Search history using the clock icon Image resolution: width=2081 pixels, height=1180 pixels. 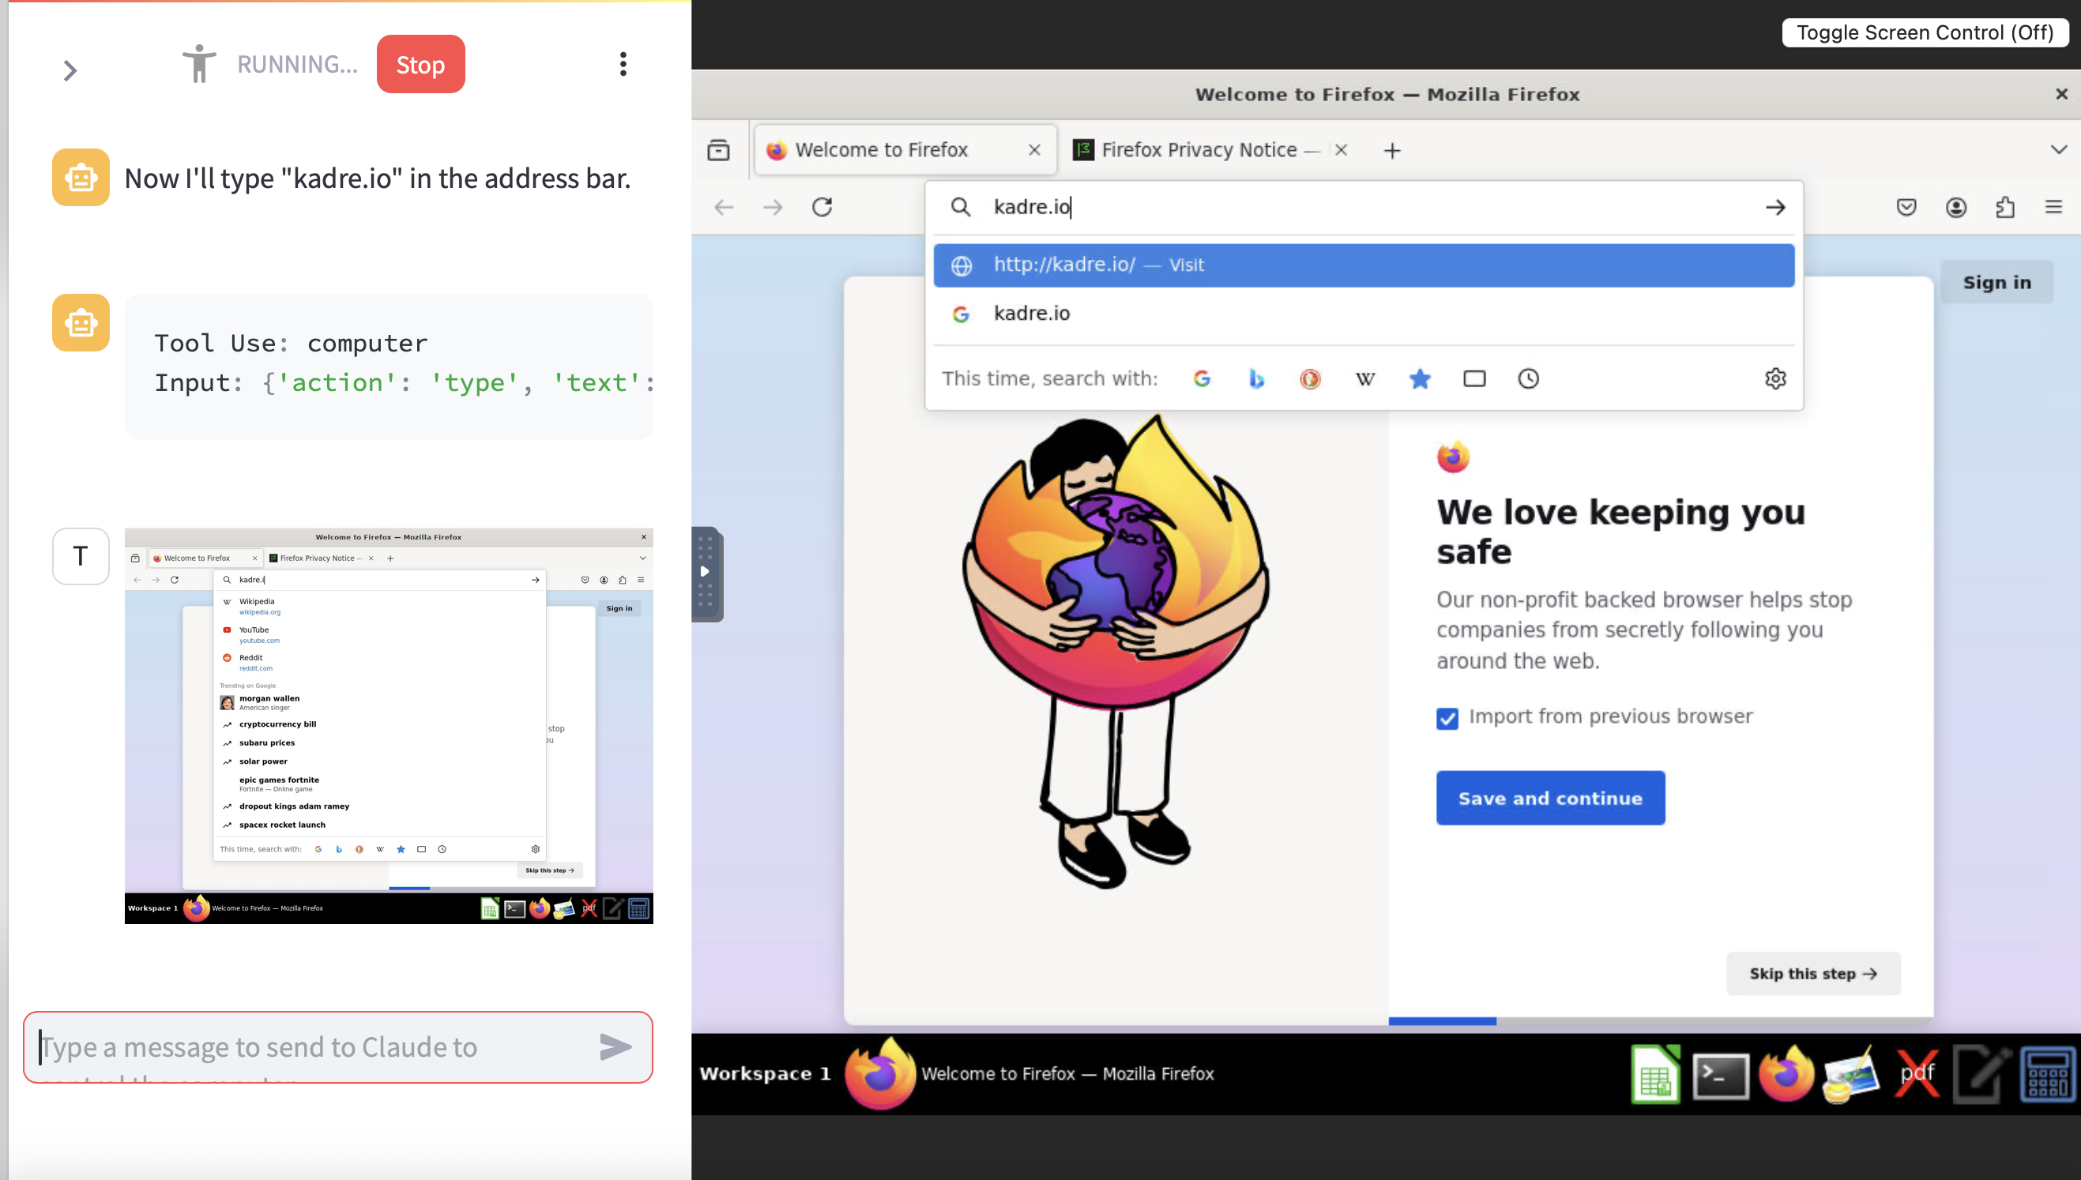pyautogui.click(x=1528, y=378)
